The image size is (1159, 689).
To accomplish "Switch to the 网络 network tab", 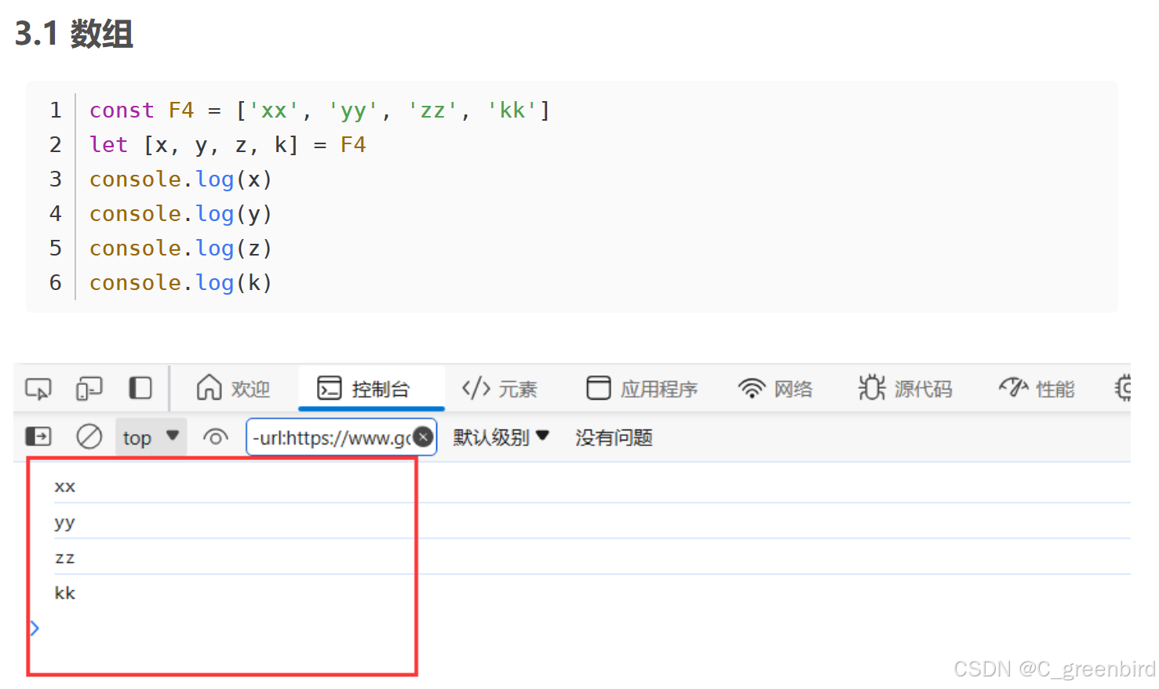I will coord(775,389).
